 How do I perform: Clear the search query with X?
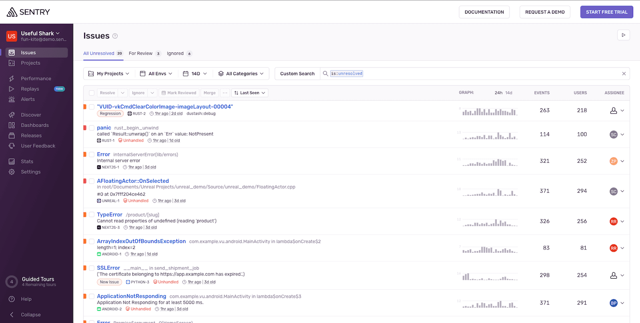[x=624, y=74]
